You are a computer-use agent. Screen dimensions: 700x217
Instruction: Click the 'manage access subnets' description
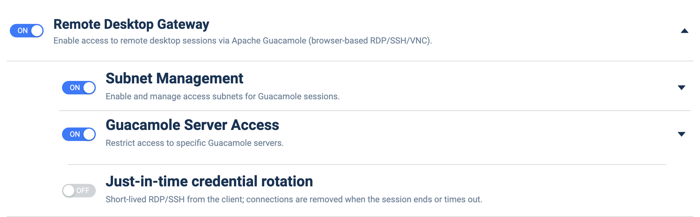pos(223,97)
